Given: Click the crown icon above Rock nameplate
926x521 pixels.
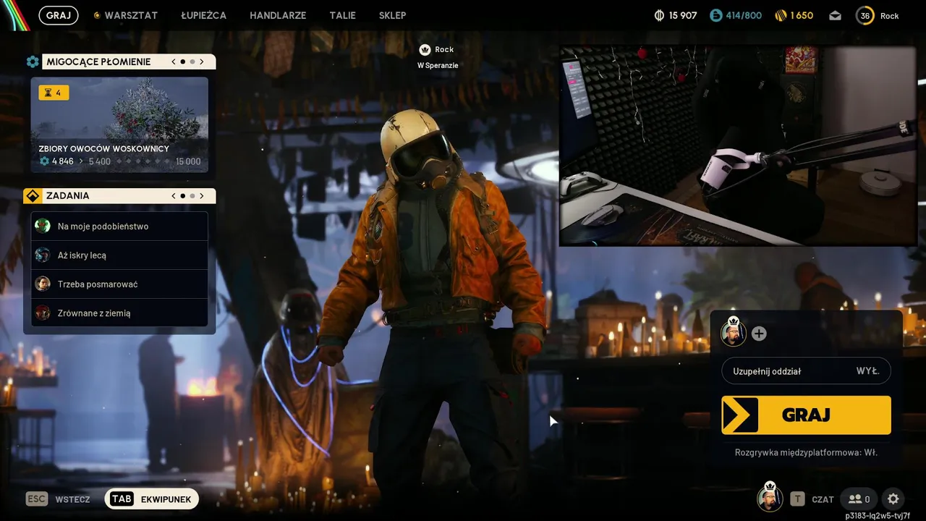Looking at the screenshot, I should click(425, 49).
